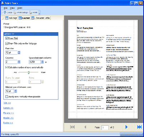This screenshot has height=137, width=144.
Task: Click the Page number input field
Action: coord(105,127)
